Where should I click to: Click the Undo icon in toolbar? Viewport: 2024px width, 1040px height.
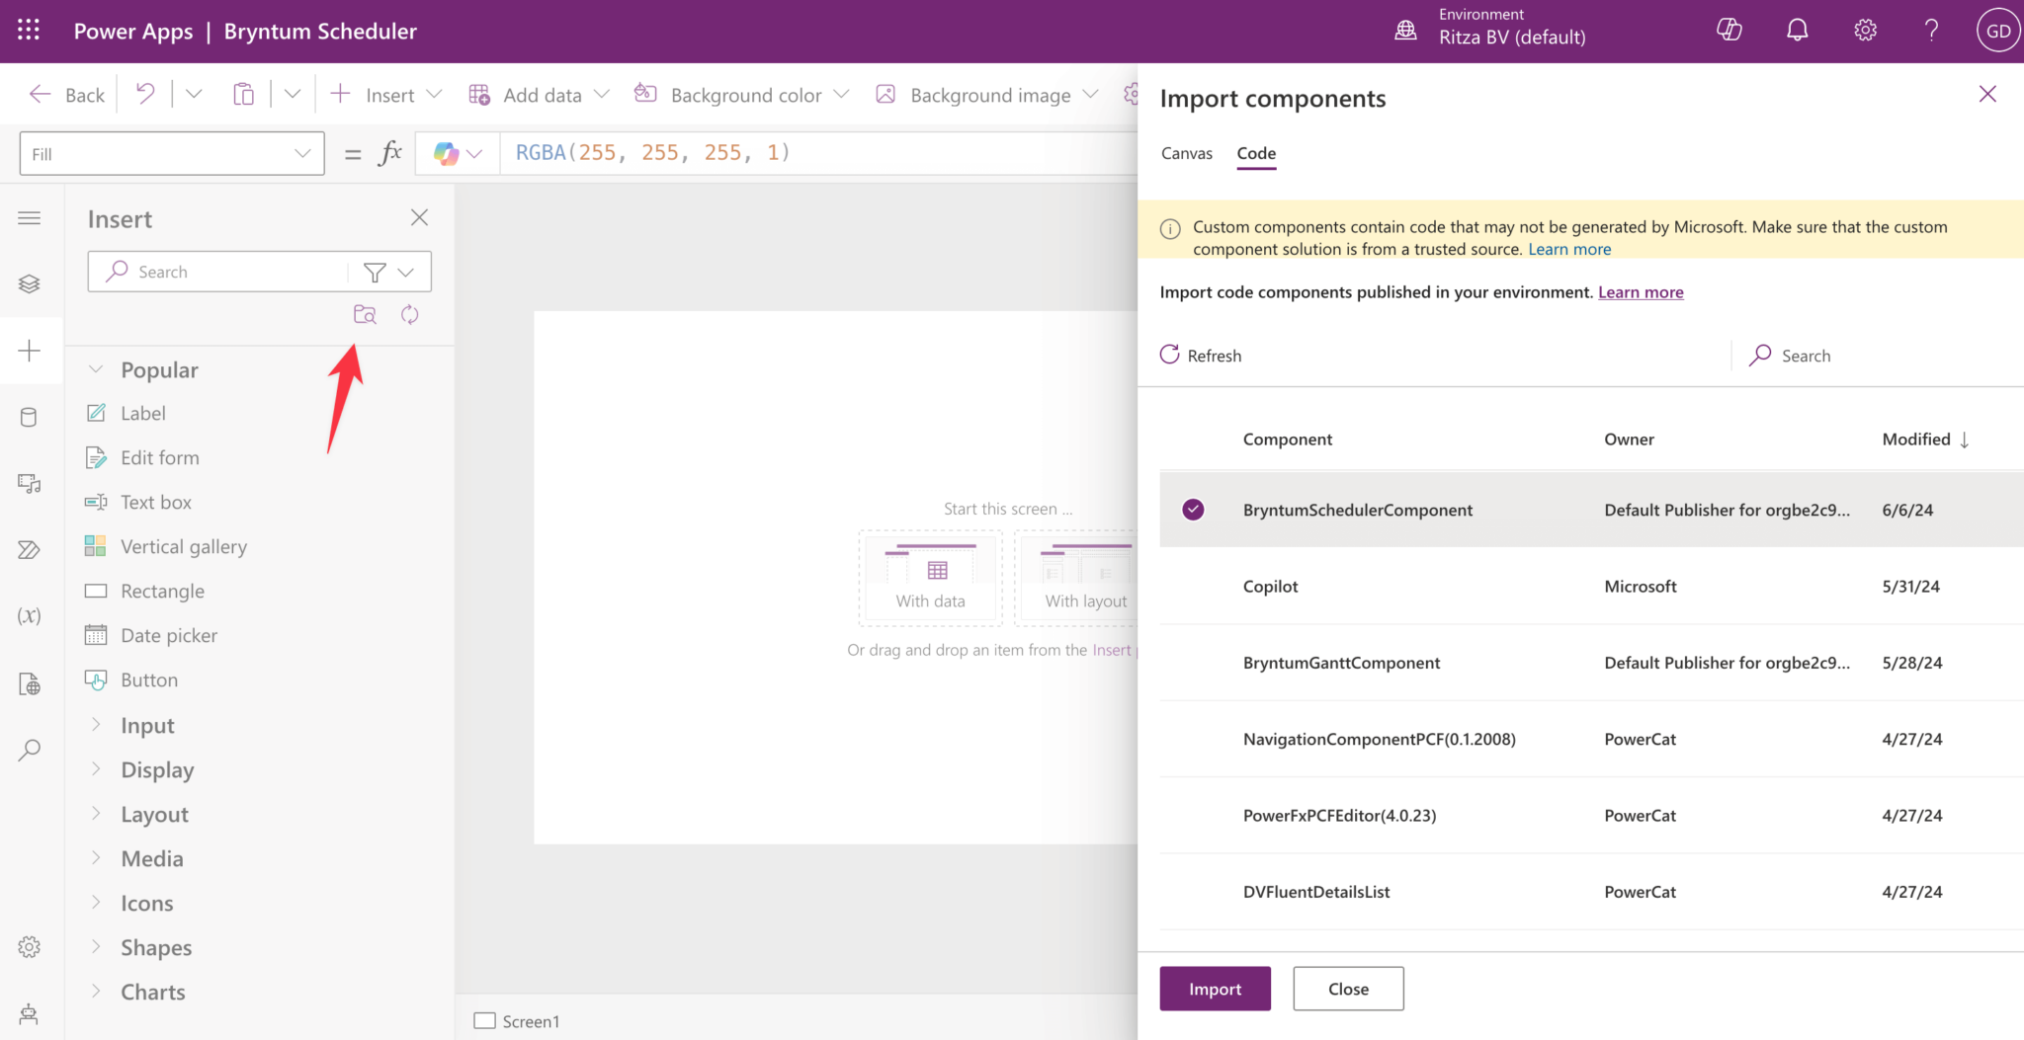[x=145, y=95]
